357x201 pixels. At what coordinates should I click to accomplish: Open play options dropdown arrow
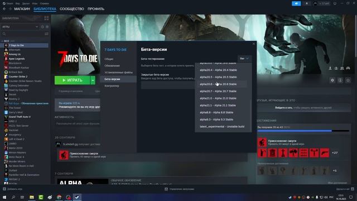tap(93, 80)
